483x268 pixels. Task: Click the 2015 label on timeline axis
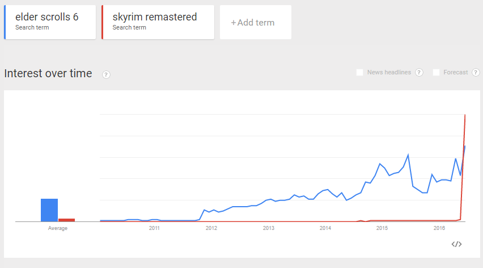point(382,228)
